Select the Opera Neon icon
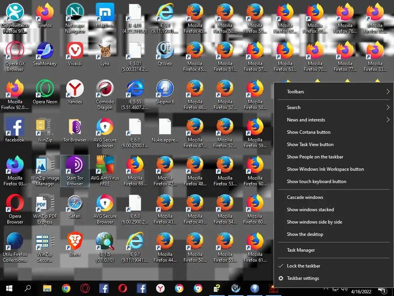The height and width of the screenshot is (296, 394). pyautogui.click(x=45, y=92)
